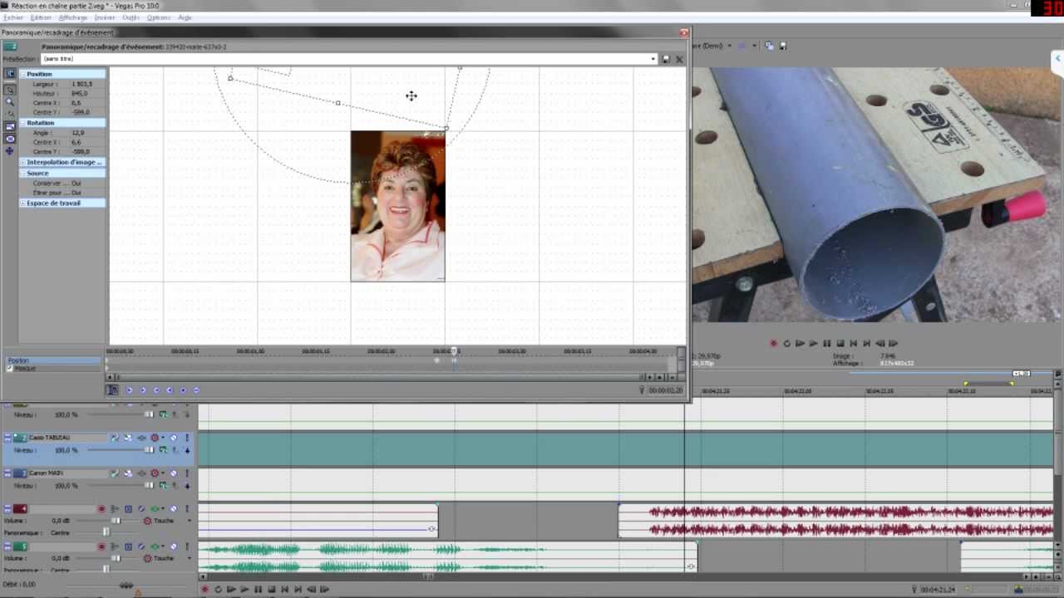The height and width of the screenshot is (598, 1064).
Task: Delete the pan/crop preset with X icon
Action: tap(679, 59)
